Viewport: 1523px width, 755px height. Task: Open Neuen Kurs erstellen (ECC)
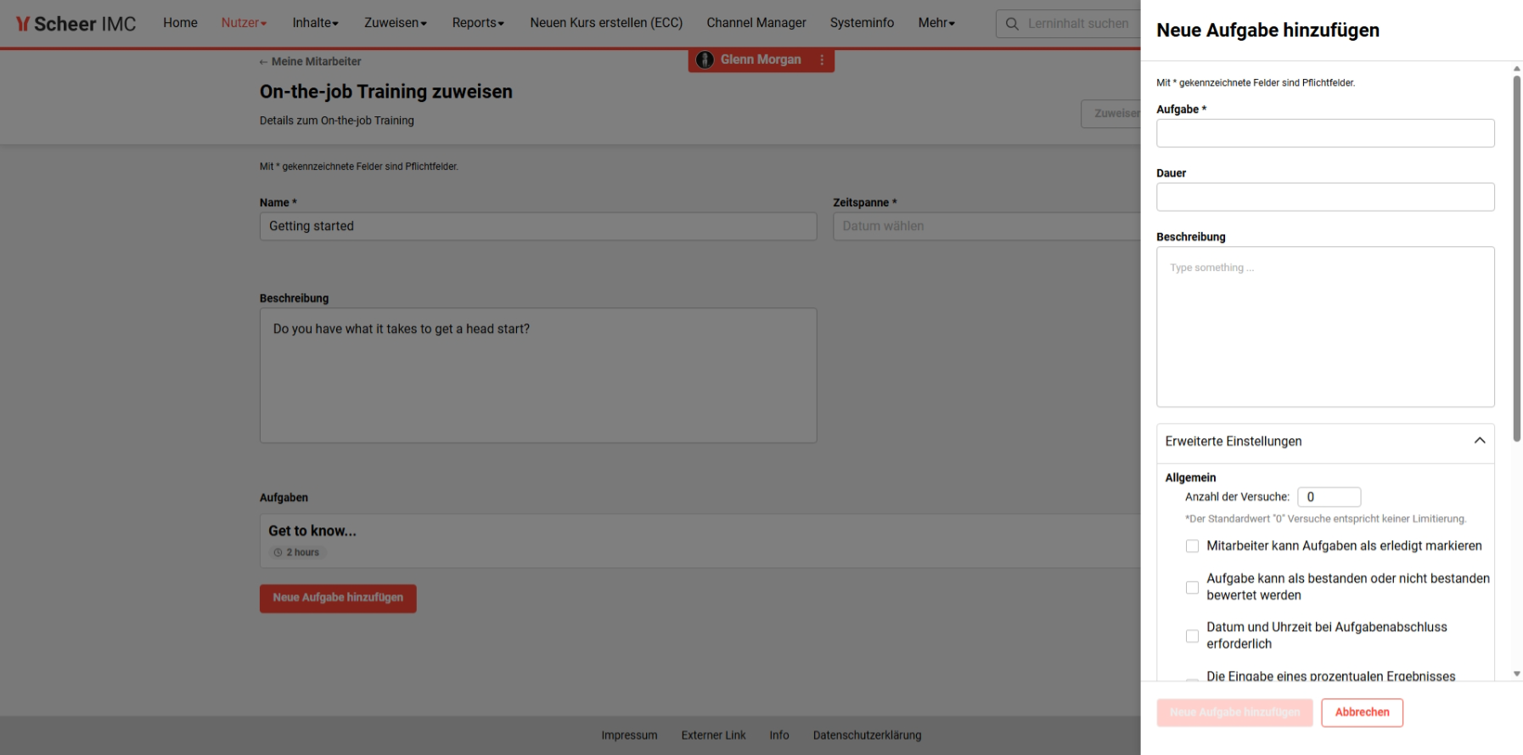606,23
